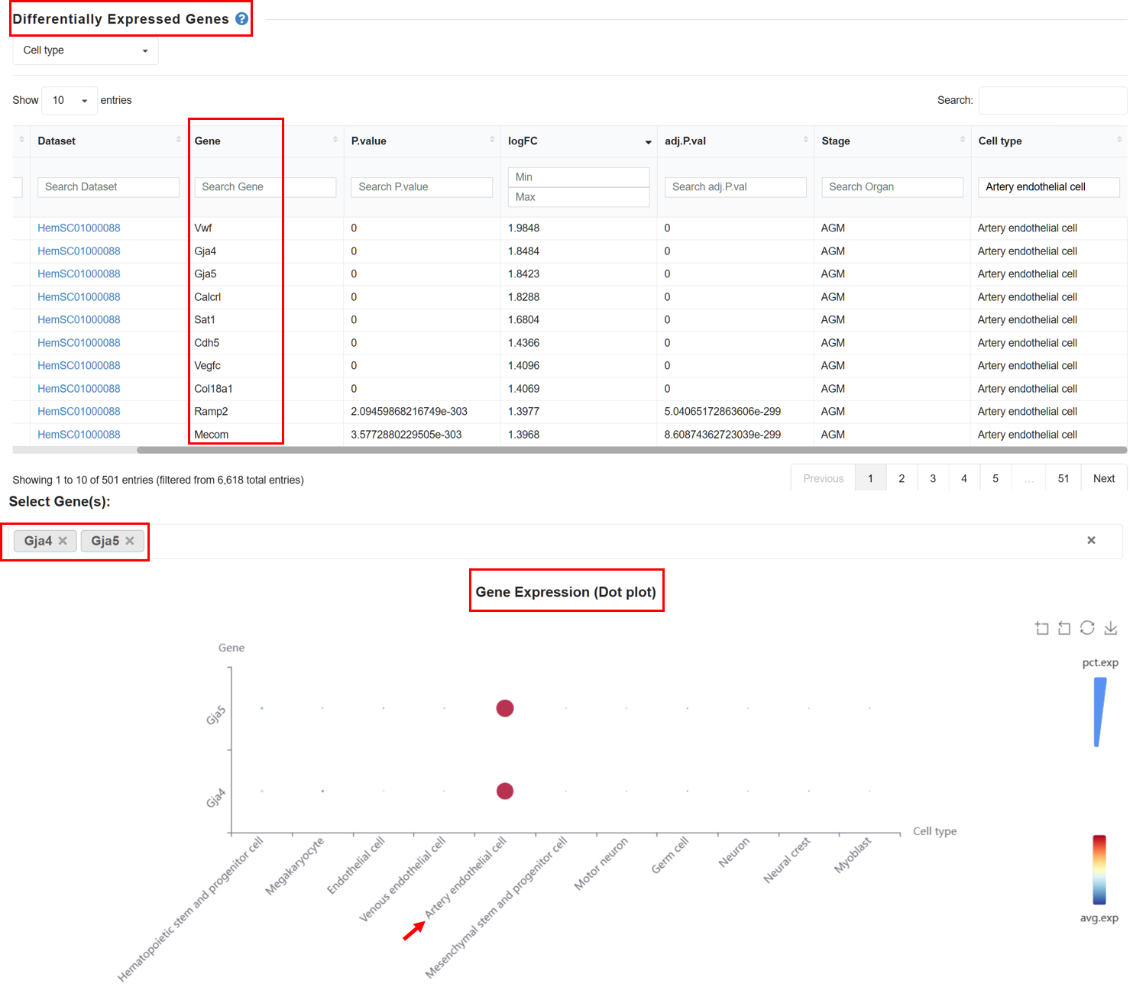
Task: Toggle sorting on the logFC column
Action: [x=578, y=141]
